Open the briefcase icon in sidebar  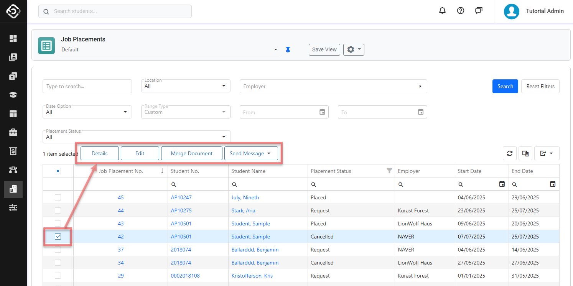pyautogui.click(x=13, y=132)
